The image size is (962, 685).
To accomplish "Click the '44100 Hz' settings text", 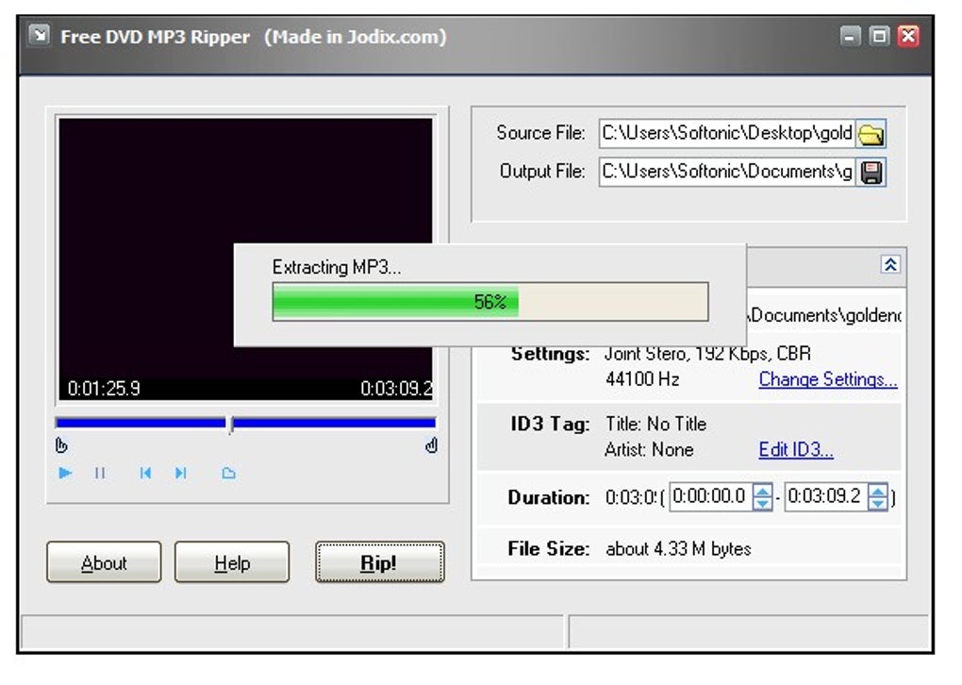I will 642,379.
